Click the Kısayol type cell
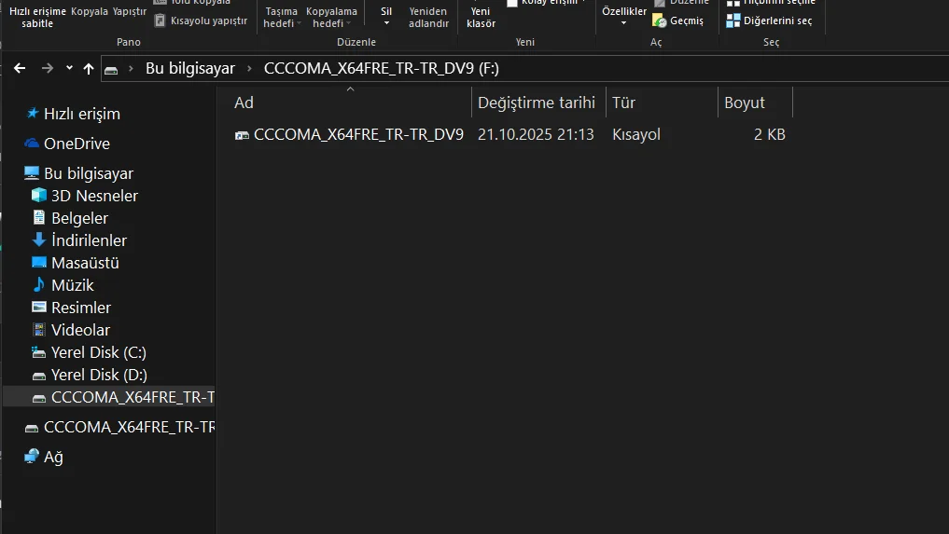The image size is (949, 534). (636, 134)
